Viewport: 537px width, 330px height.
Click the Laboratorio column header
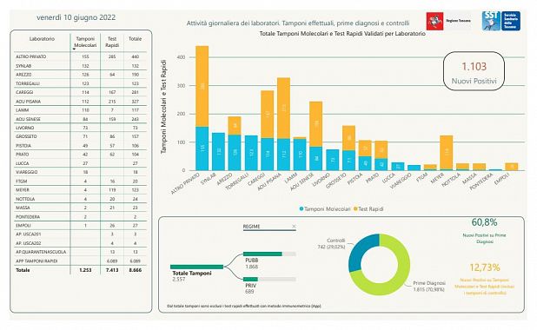(42, 39)
